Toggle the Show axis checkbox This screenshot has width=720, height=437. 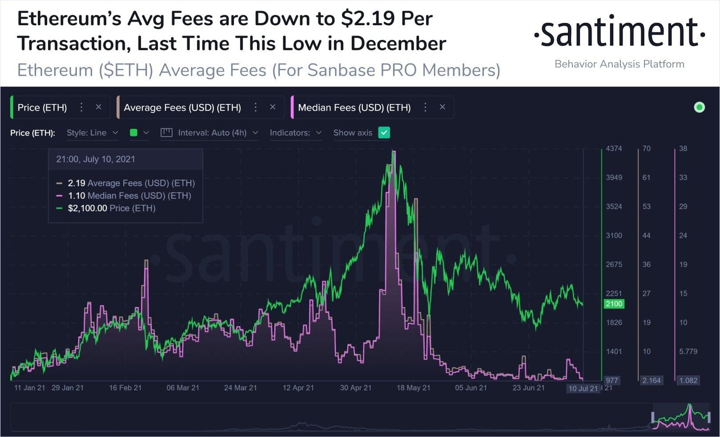point(384,133)
